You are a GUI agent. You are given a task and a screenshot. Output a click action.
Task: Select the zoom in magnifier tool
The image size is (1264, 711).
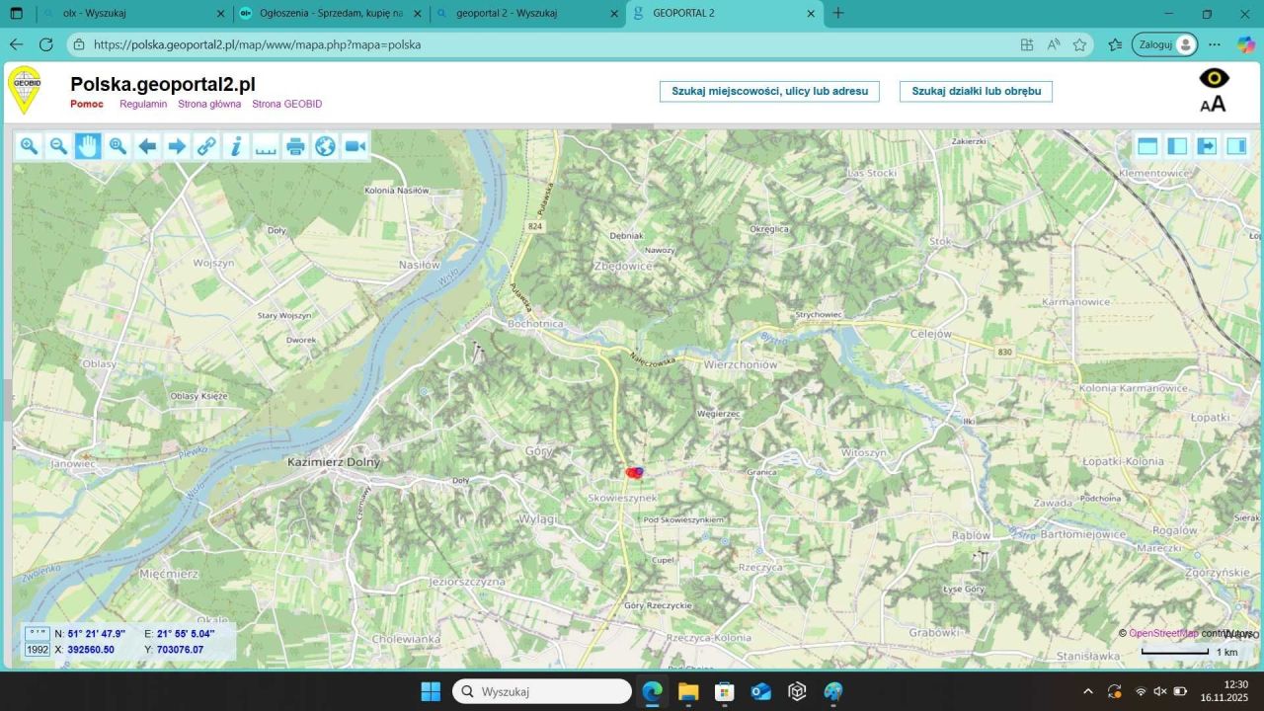(29, 146)
